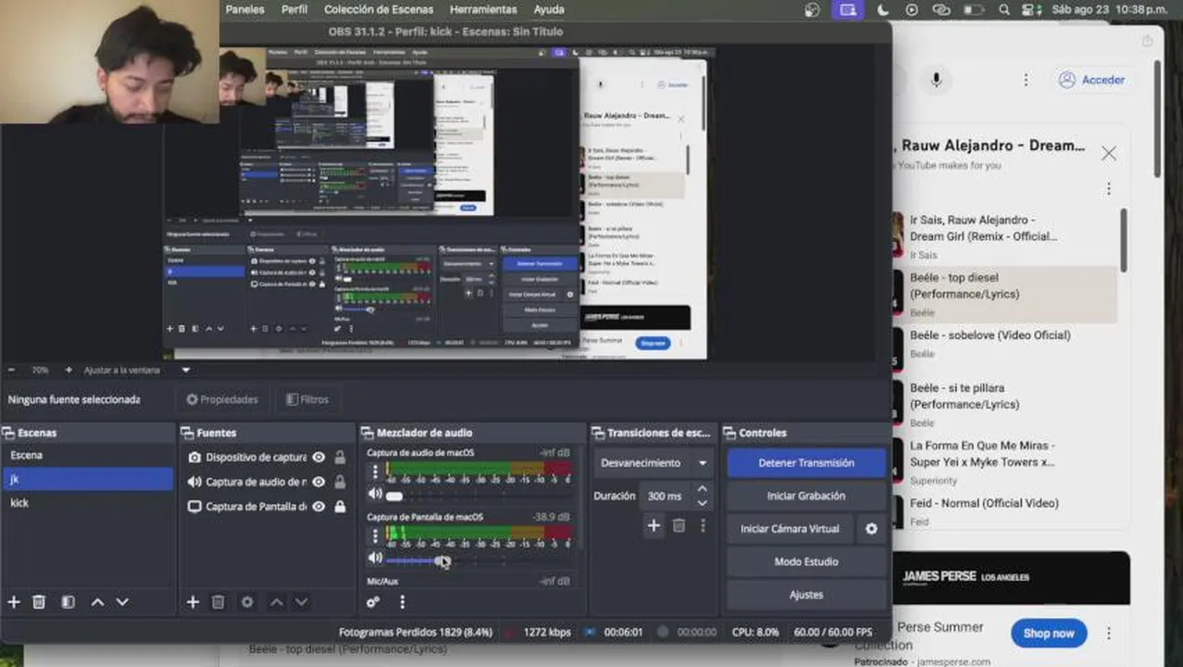
Task: Open the Colección de Escenas menu
Action: click(x=379, y=9)
